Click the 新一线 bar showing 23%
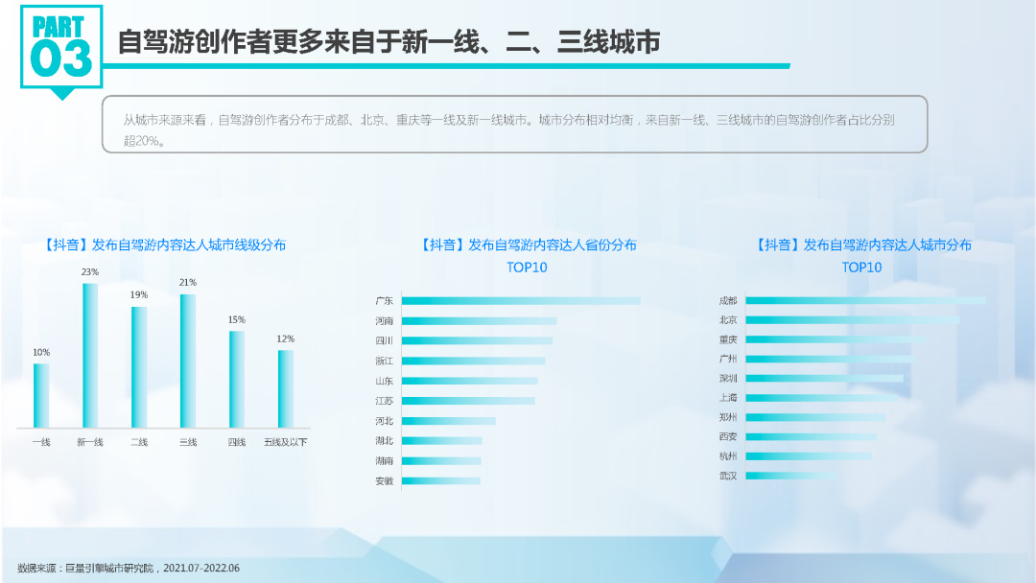Screen dimensions: 1036x583 (90, 355)
